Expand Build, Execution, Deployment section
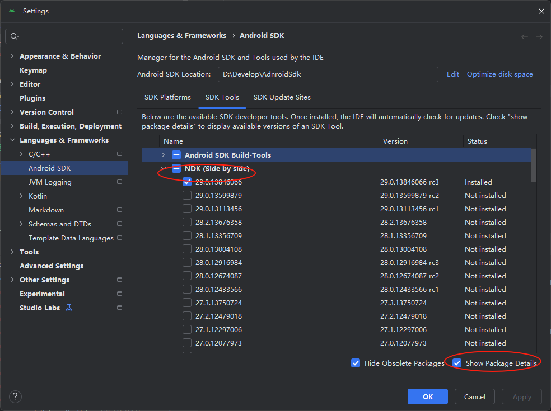The height and width of the screenshot is (411, 551). point(12,126)
